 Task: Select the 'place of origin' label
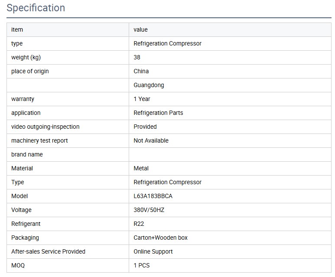click(x=30, y=71)
